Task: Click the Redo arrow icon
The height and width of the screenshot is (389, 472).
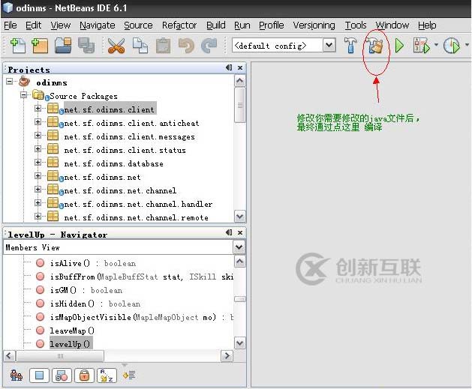Action: coord(209,46)
